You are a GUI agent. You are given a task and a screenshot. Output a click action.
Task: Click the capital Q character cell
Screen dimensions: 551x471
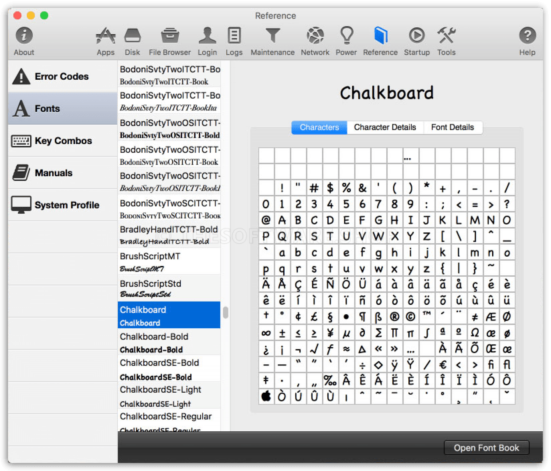coord(282,236)
